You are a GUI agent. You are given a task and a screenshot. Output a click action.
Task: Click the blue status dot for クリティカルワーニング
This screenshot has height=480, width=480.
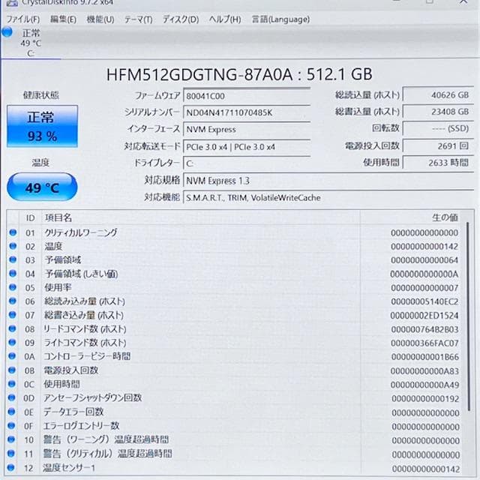[12, 232]
